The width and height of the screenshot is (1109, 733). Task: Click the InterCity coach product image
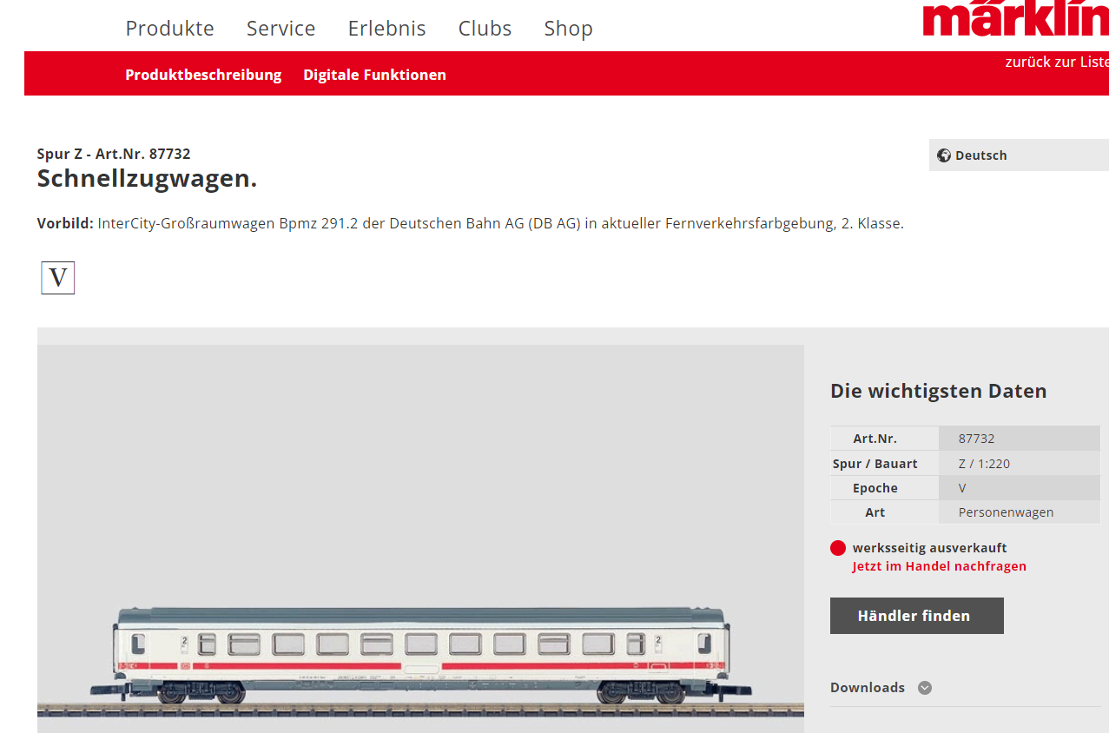pyautogui.click(x=420, y=656)
